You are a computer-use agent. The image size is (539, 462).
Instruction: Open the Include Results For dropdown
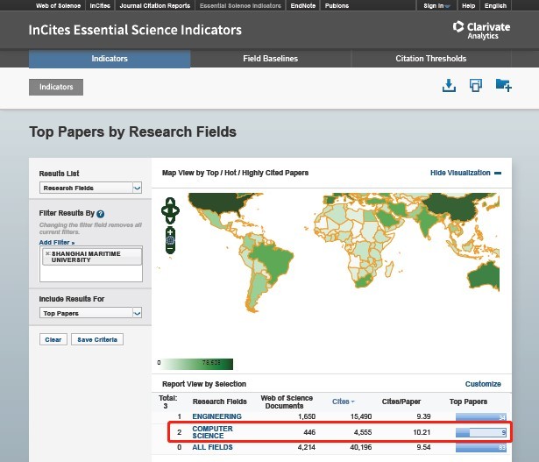point(91,313)
